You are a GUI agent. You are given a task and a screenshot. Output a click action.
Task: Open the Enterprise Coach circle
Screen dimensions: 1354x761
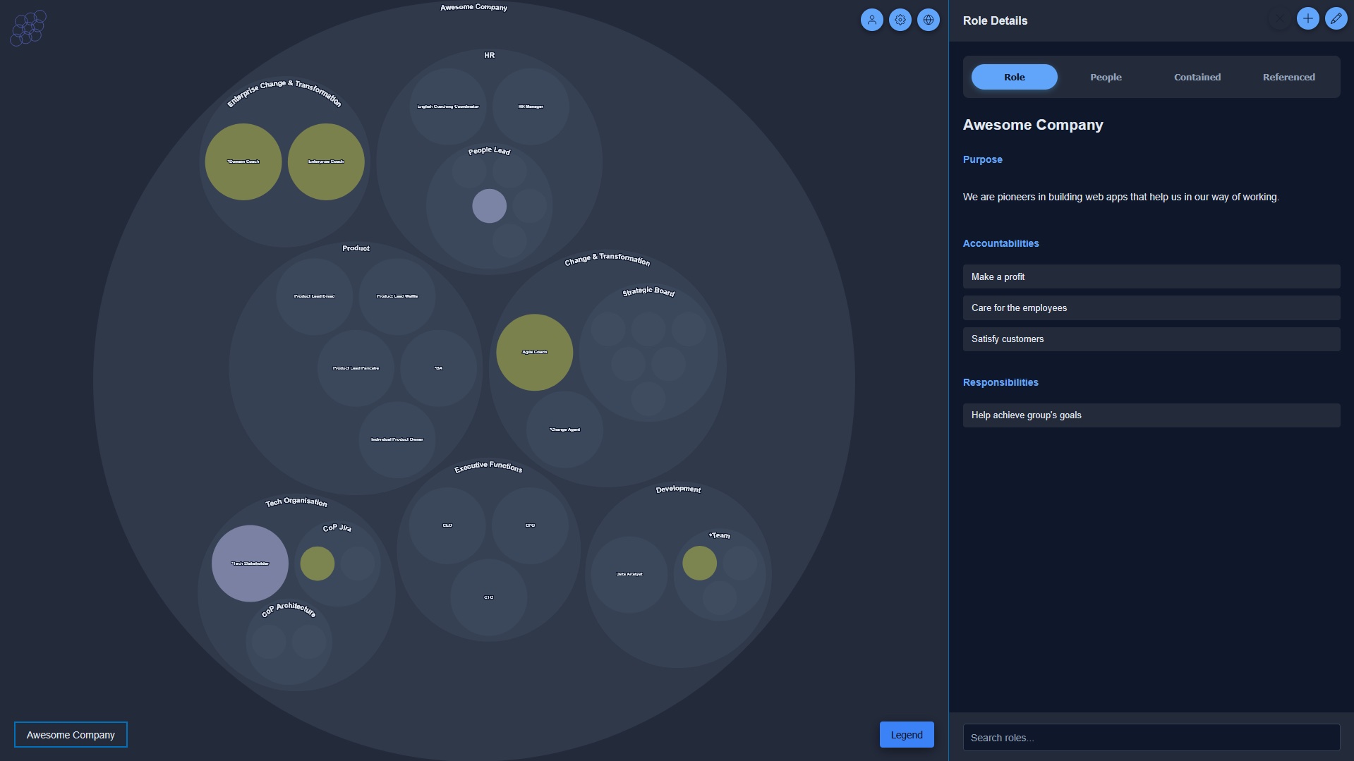coord(325,162)
